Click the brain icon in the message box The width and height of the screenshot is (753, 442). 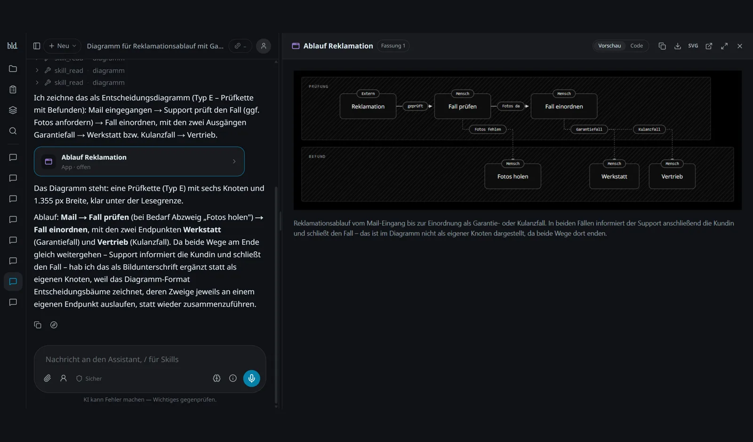click(x=216, y=378)
